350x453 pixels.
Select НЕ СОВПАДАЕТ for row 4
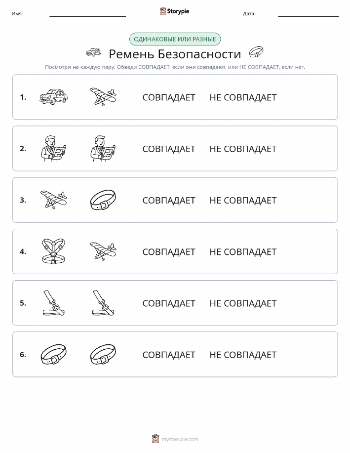(243, 252)
